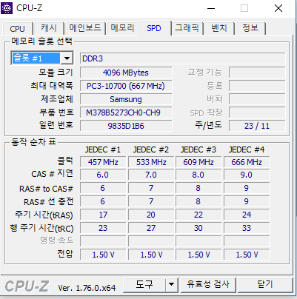Image resolution: width=297 pixels, height=299 pixels.
Task: Open the 그래픽 tab
Action: [187, 28]
